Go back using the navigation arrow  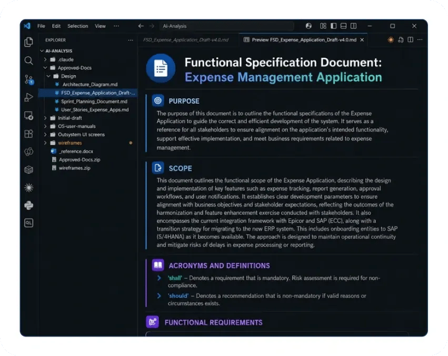(x=141, y=26)
